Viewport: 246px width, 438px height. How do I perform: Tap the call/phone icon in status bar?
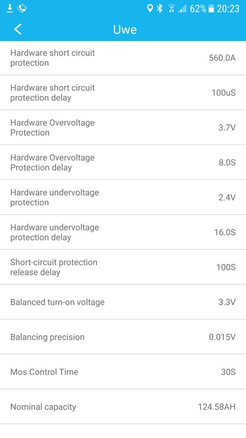click(22, 9)
